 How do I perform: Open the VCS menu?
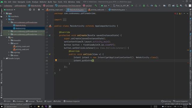[65, 2]
